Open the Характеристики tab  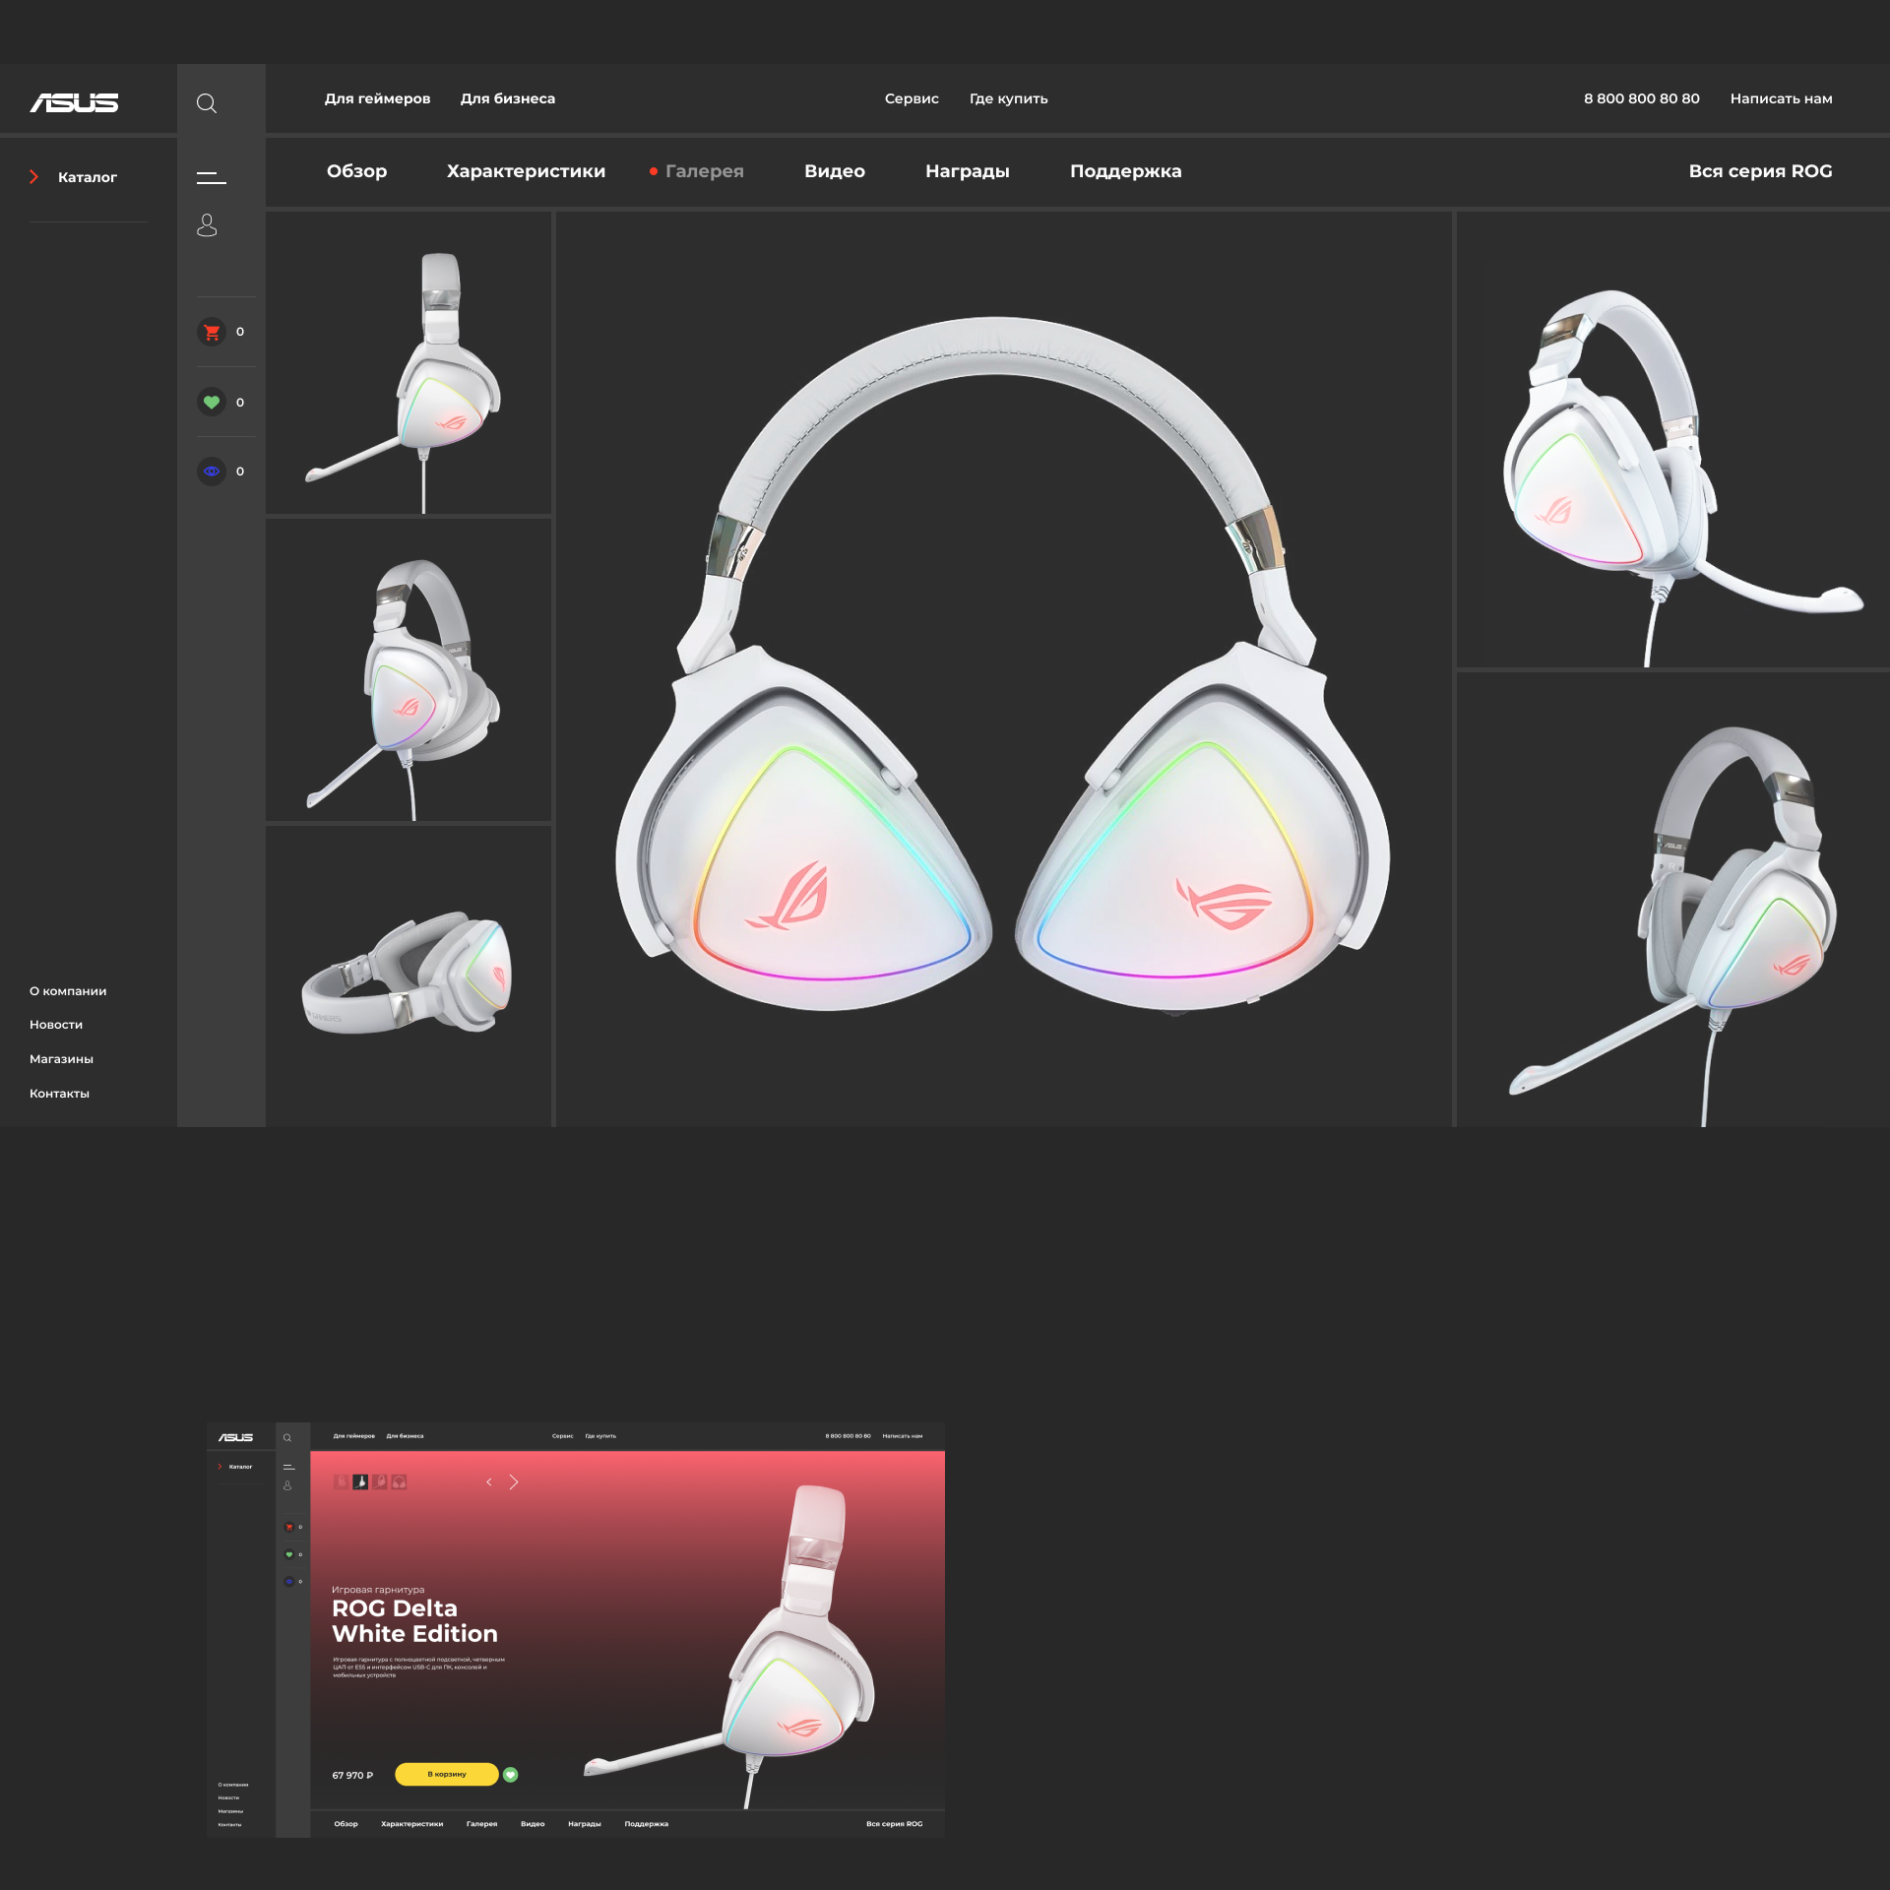[x=526, y=171]
